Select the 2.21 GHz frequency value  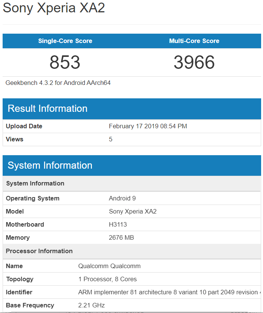pos(92,306)
